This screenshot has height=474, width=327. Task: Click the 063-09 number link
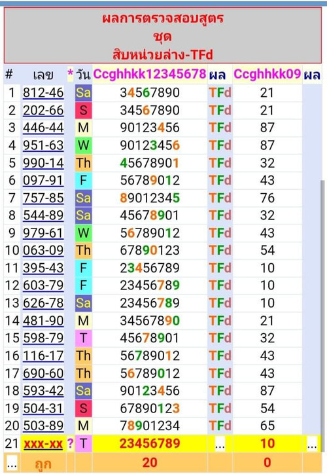[x=43, y=250]
